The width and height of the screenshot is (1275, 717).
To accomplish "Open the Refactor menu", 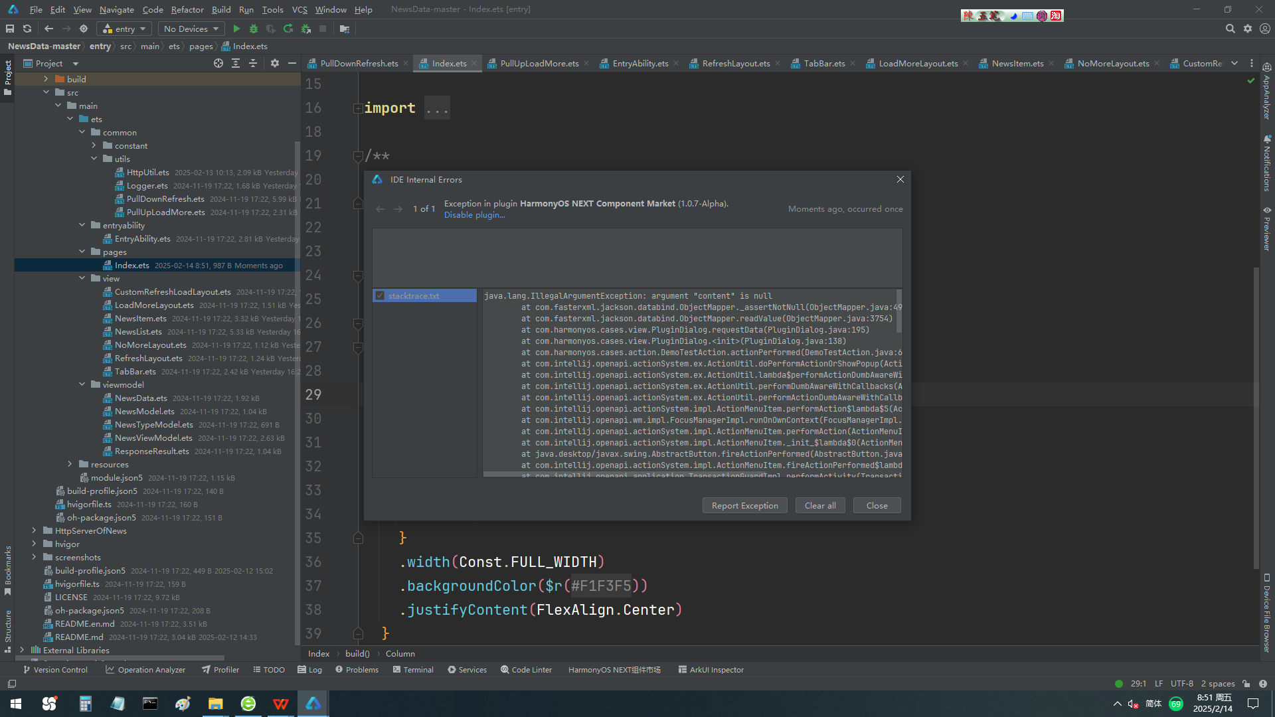I will coord(187,9).
